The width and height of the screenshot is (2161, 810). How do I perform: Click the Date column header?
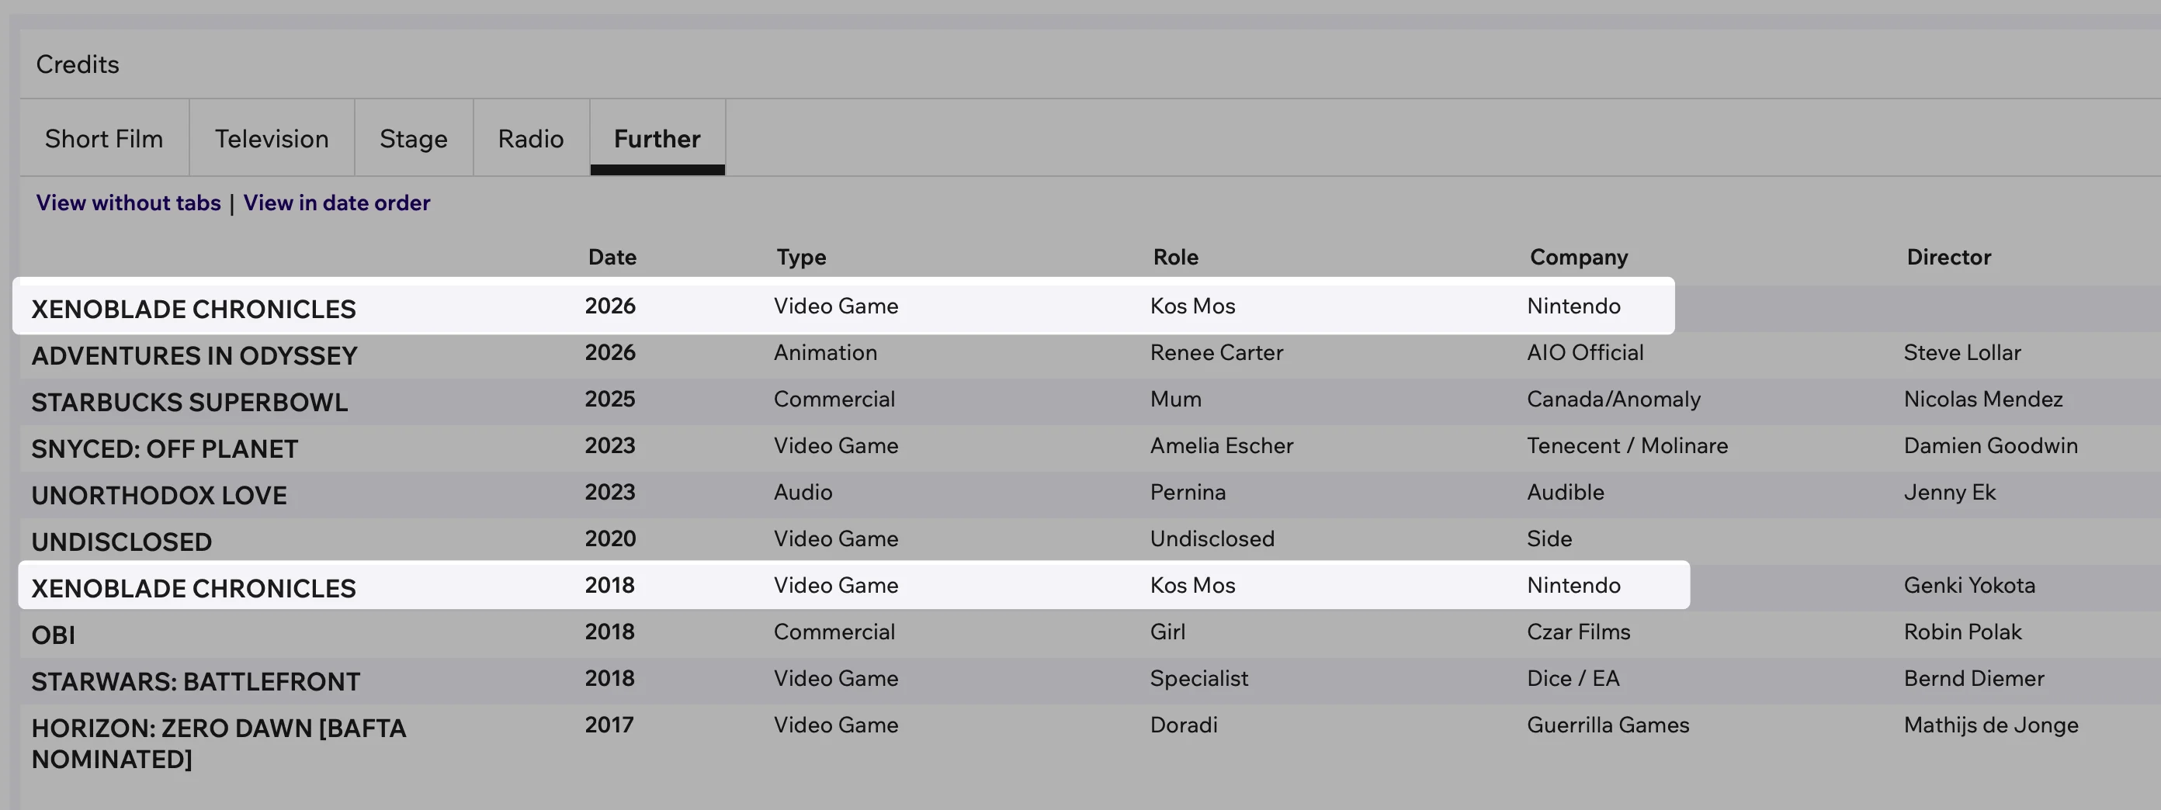tap(612, 258)
